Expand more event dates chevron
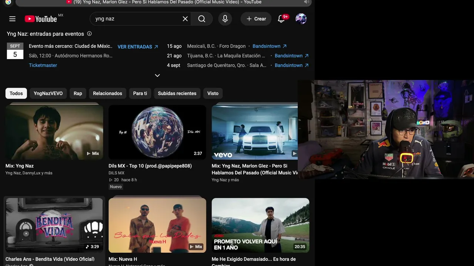The width and height of the screenshot is (474, 266). pyautogui.click(x=157, y=75)
